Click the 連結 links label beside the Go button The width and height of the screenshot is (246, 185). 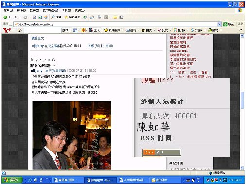pos(241,24)
